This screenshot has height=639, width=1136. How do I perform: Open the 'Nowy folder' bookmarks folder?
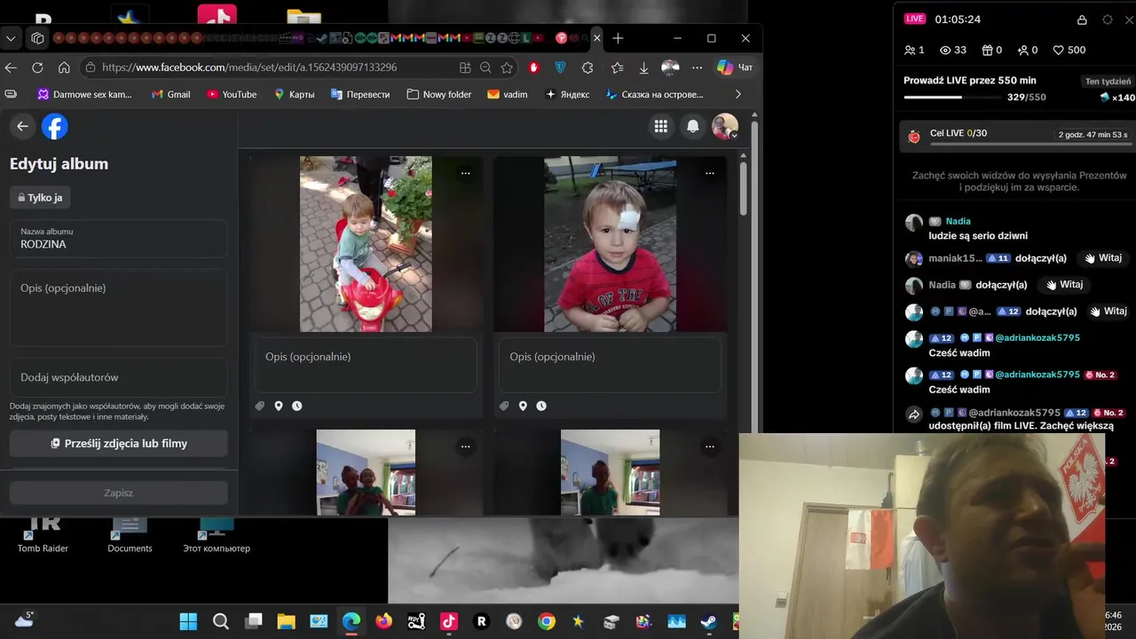click(x=439, y=94)
